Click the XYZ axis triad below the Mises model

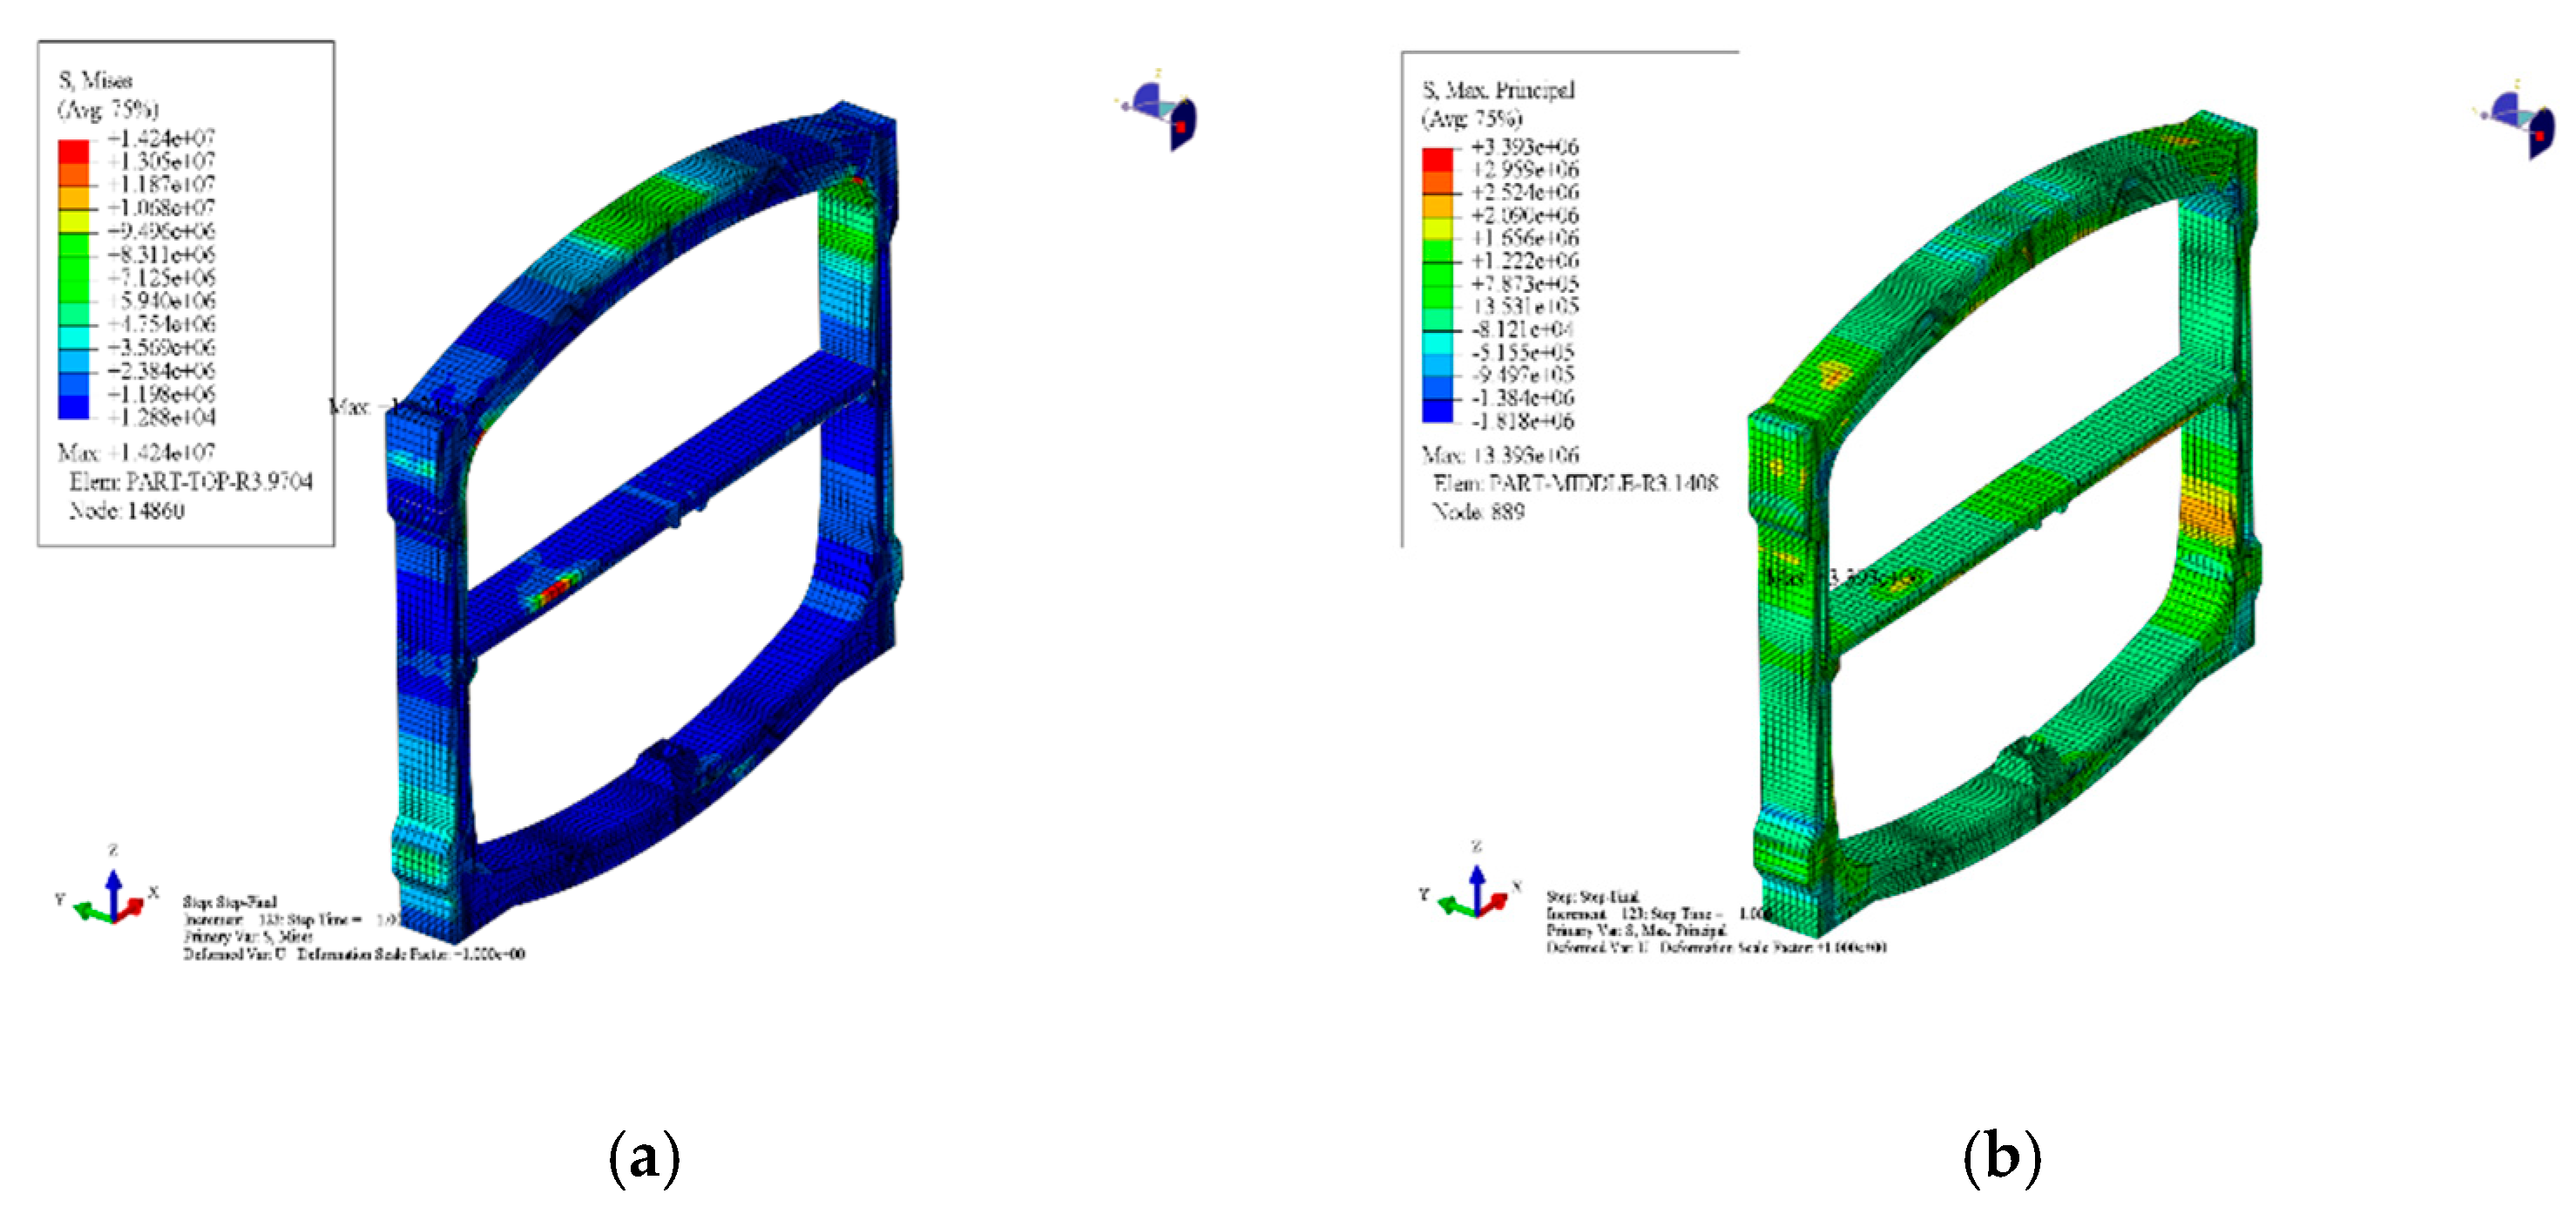click(x=111, y=897)
